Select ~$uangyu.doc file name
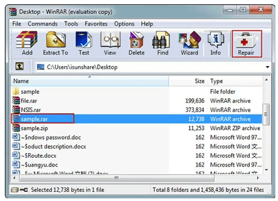Image resolution: width=278 pixels, height=201 pixels. [39, 165]
